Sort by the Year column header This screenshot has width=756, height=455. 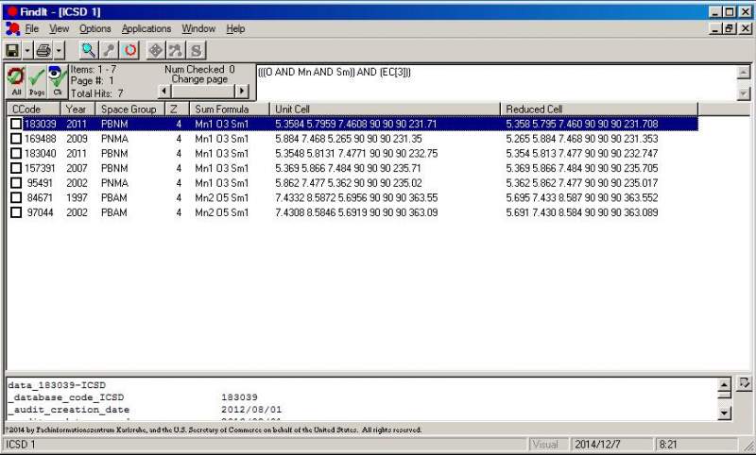coord(78,110)
